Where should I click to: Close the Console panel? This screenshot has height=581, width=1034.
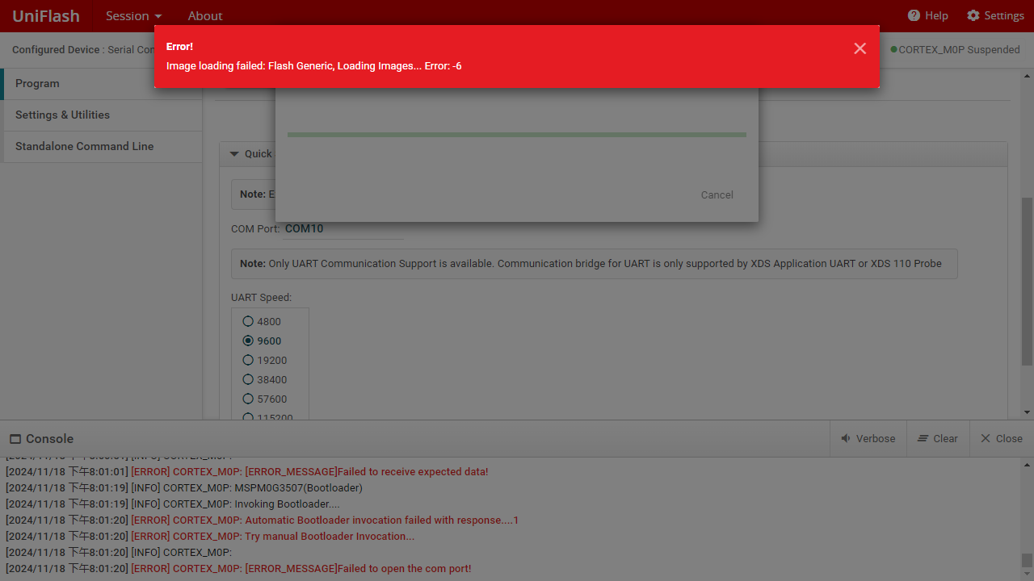tap(1002, 438)
